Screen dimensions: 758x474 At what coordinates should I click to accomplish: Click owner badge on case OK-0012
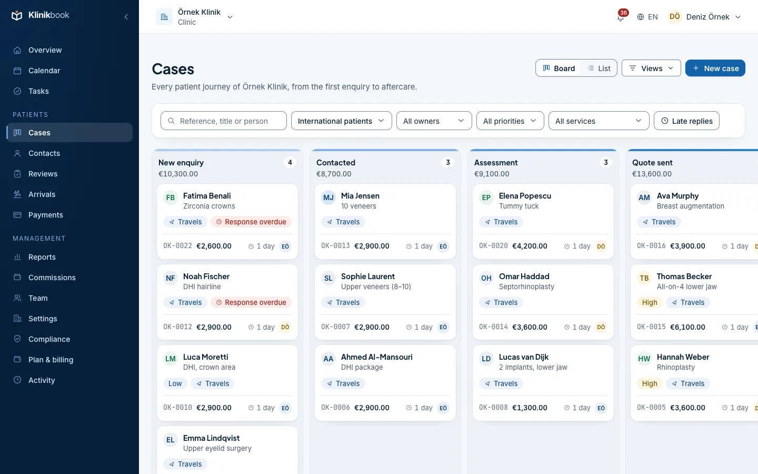coord(285,327)
